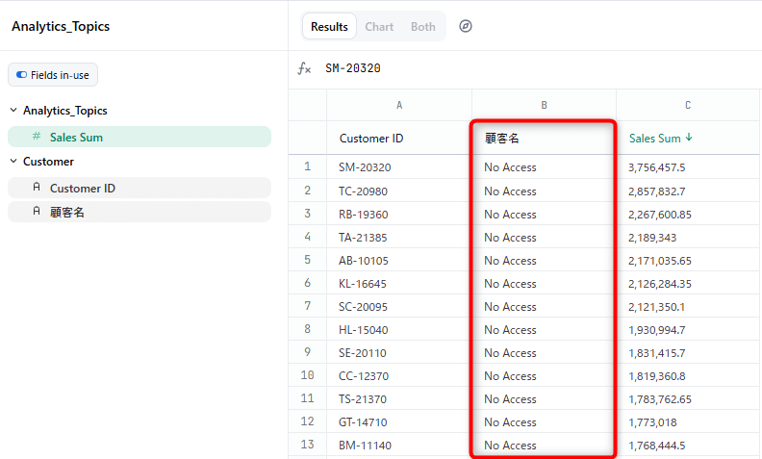Click cell CC-12370

pyautogui.click(x=399, y=375)
